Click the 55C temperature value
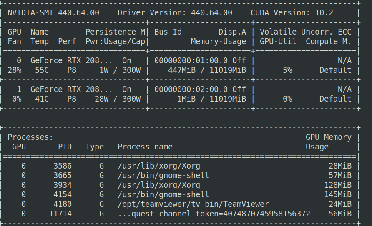 point(42,70)
